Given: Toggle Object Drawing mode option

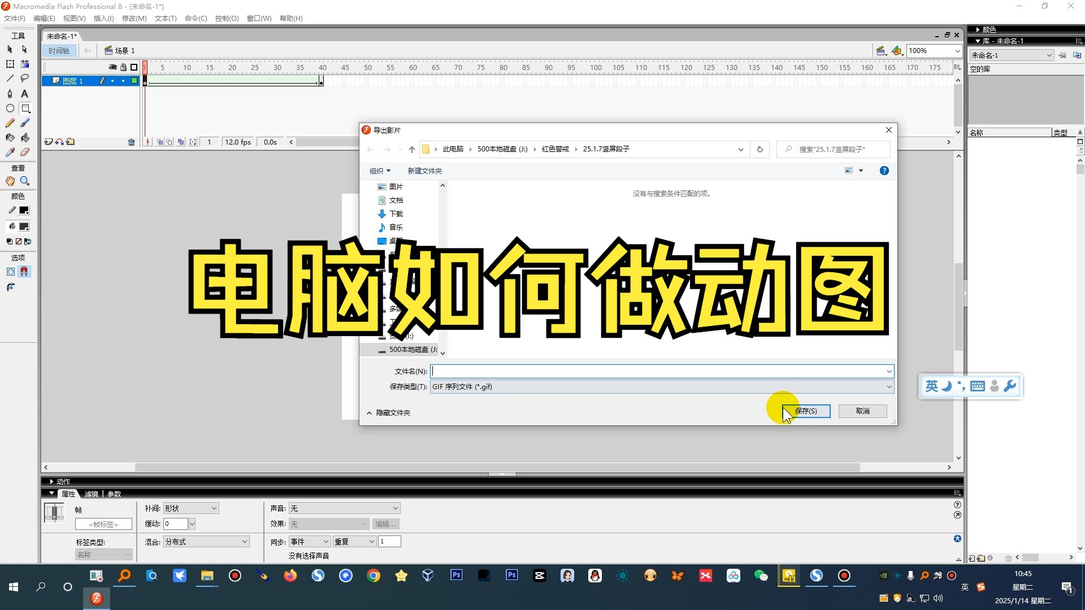Looking at the screenshot, I should coord(10,272).
